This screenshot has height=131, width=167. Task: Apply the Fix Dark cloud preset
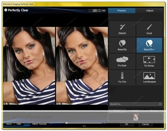pos(122,61)
